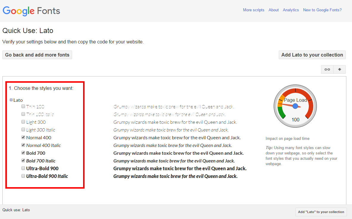Viewport: 352px width, 219px height.
Task: Go to the Analytics link
Action: pyautogui.click(x=291, y=10)
